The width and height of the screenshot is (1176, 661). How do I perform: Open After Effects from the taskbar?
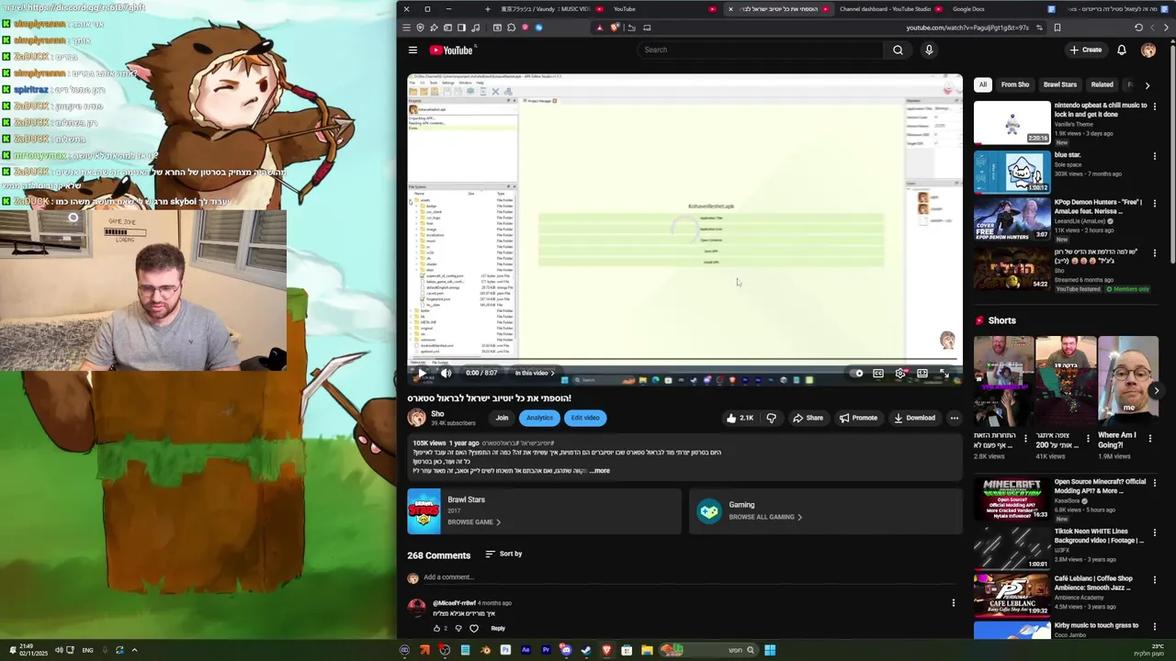pyautogui.click(x=526, y=650)
